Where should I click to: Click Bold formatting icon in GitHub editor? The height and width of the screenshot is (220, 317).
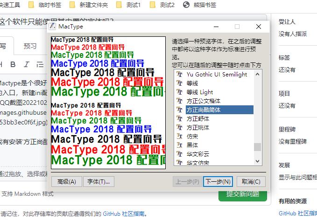click(x=13, y=64)
